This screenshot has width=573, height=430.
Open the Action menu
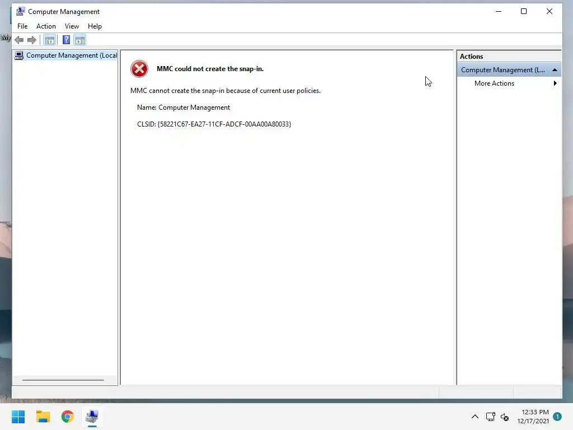pos(46,26)
